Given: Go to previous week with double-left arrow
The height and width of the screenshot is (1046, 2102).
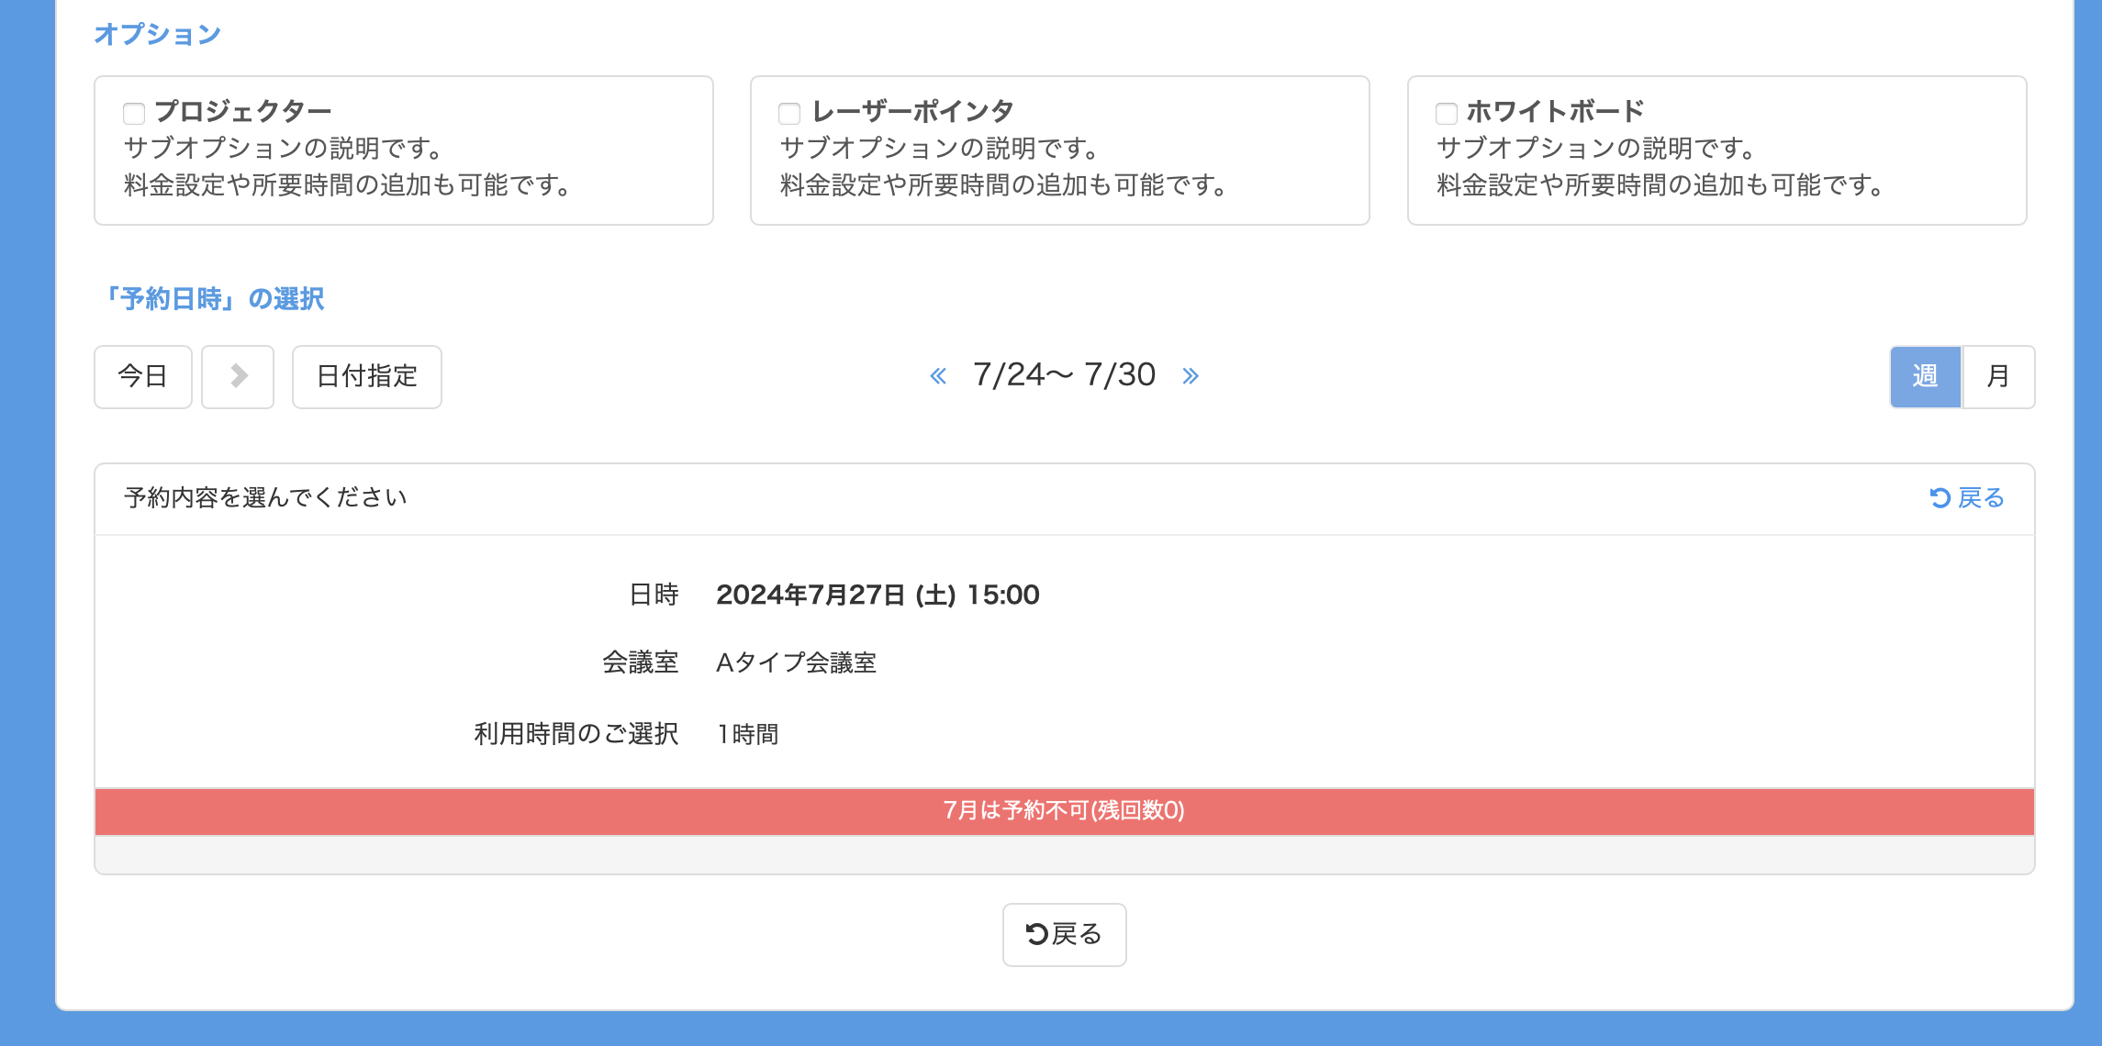Looking at the screenshot, I should 938,376.
